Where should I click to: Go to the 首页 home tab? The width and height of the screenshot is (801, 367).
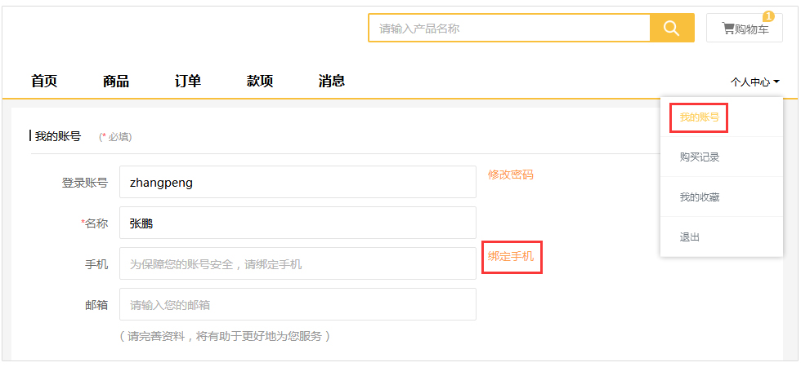(x=44, y=81)
